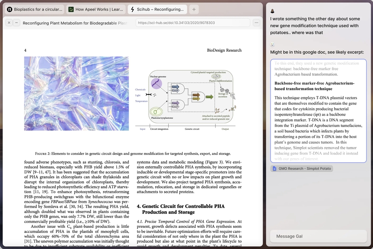Click the user message about potatoes
The height and width of the screenshot is (249, 373).
(x=315, y=26)
